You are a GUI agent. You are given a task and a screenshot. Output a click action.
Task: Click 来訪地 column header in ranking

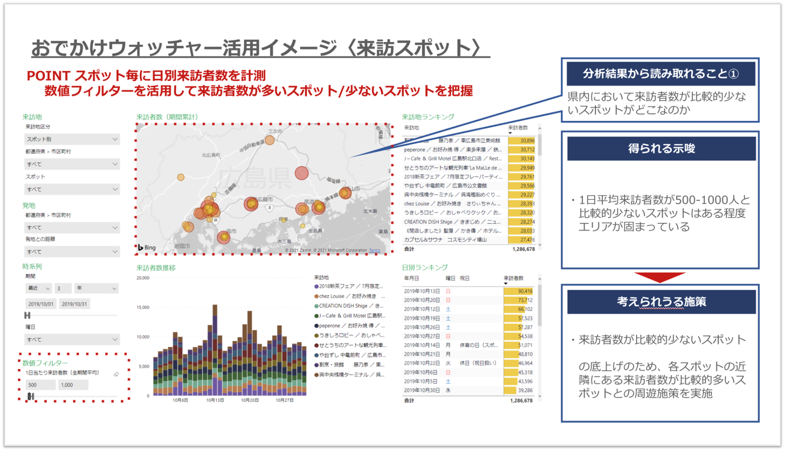[412, 128]
